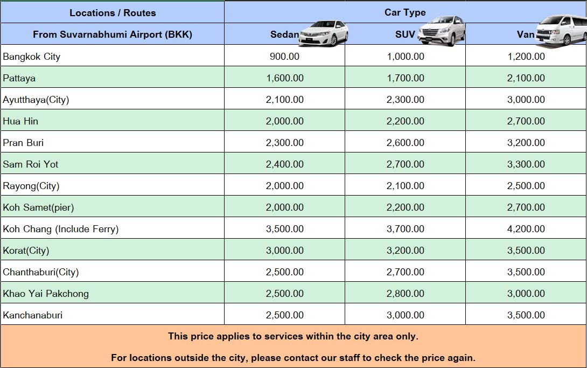The height and width of the screenshot is (368, 587).
Task: Click the contact our staff notice text
Action: click(x=293, y=357)
